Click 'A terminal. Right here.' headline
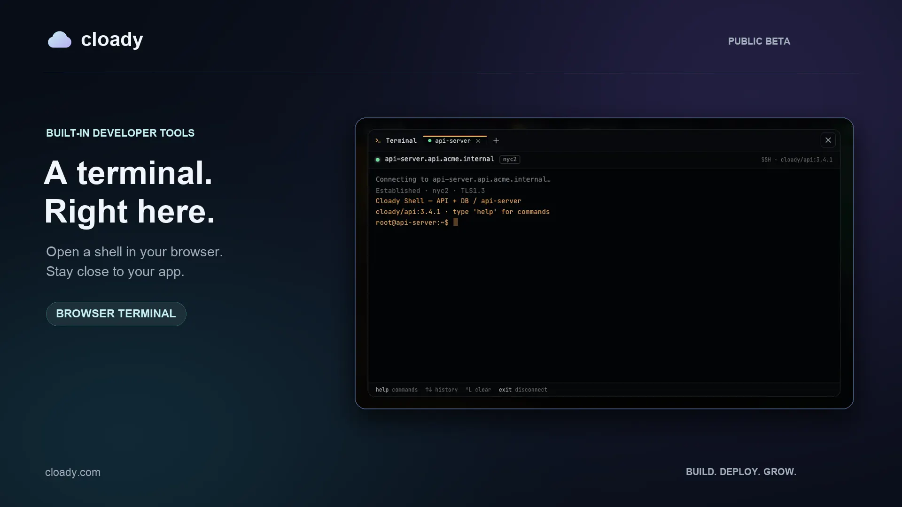The height and width of the screenshot is (507, 902). coord(129,192)
